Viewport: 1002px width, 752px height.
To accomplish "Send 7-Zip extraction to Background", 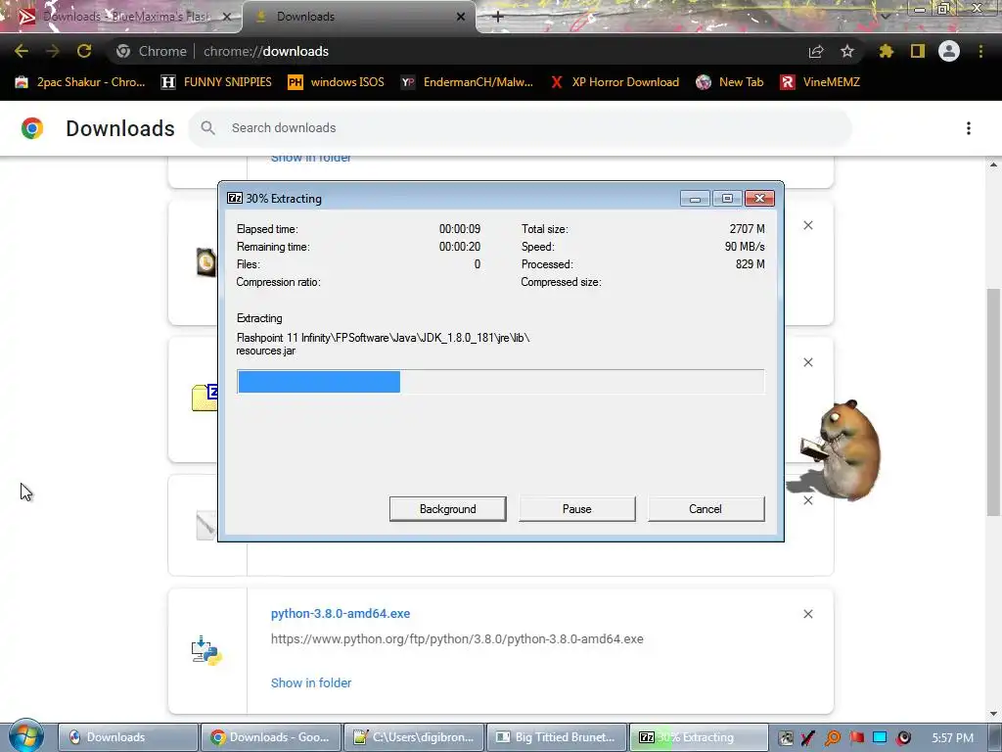I will [x=447, y=509].
